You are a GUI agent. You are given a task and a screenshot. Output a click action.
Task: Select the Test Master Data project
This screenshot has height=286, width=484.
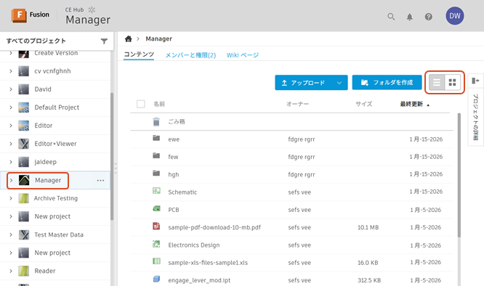[x=59, y=235]
